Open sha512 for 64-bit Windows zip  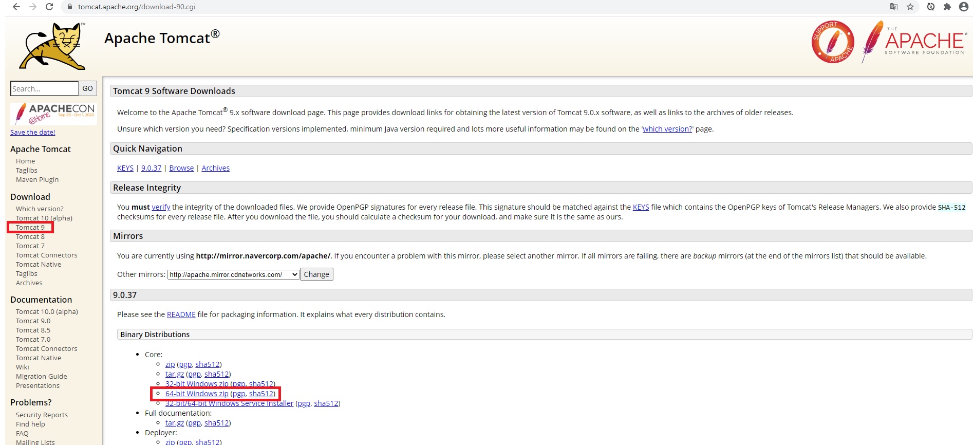(x=261, y=394)
